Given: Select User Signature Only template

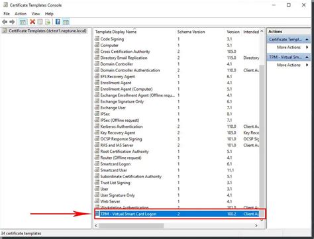Looking at the screenshot, I should 117,195.
